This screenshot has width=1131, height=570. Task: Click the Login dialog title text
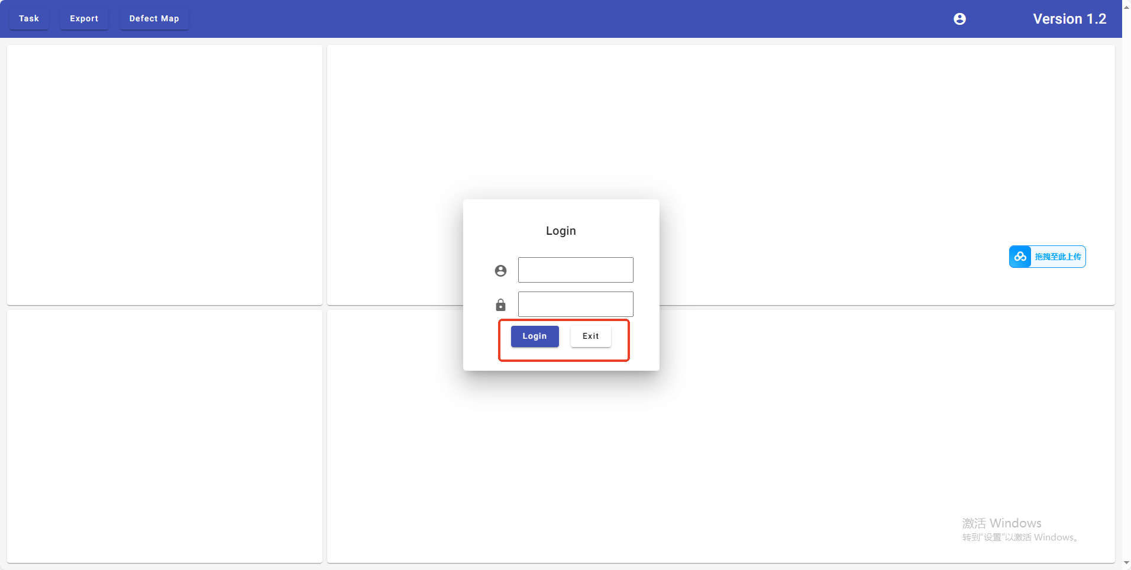click(561, 231)
